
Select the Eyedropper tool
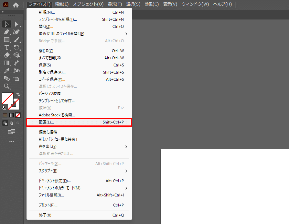7,71
